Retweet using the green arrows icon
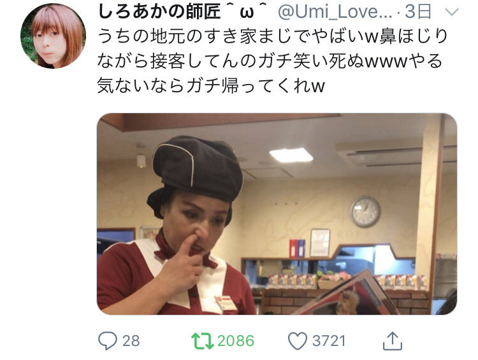The image size is (478, 360). pos(203,341)
